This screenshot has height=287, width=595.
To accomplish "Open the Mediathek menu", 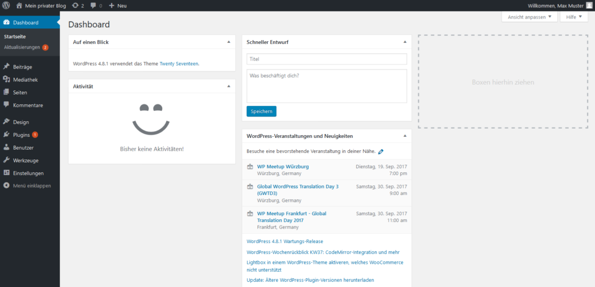I will coord(30,80).
